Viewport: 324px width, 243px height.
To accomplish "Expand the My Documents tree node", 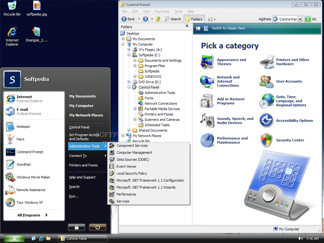I will (x=123, y=39).
